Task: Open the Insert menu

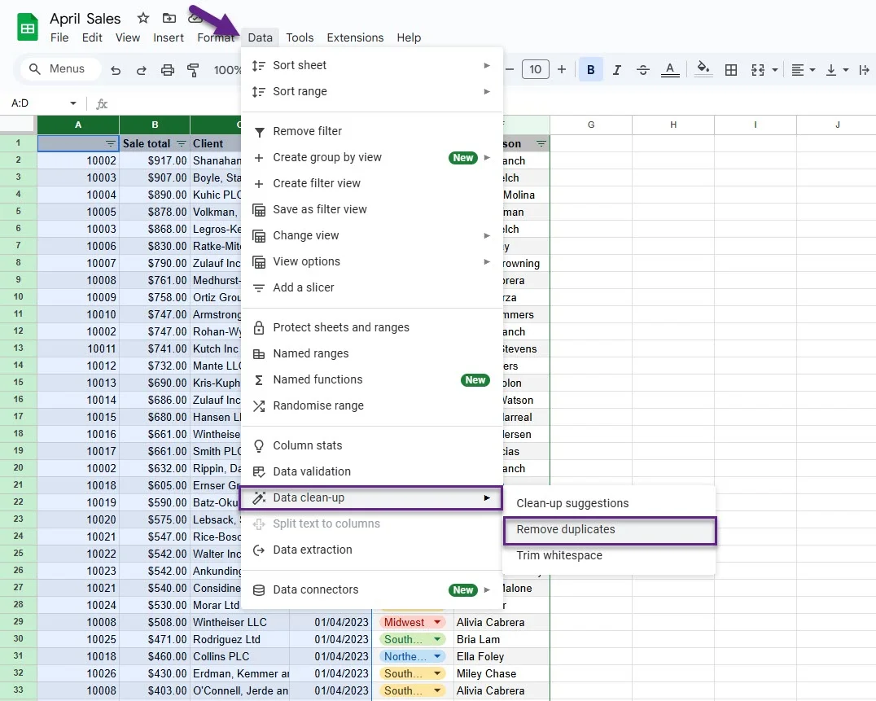Action: point(169,37)
